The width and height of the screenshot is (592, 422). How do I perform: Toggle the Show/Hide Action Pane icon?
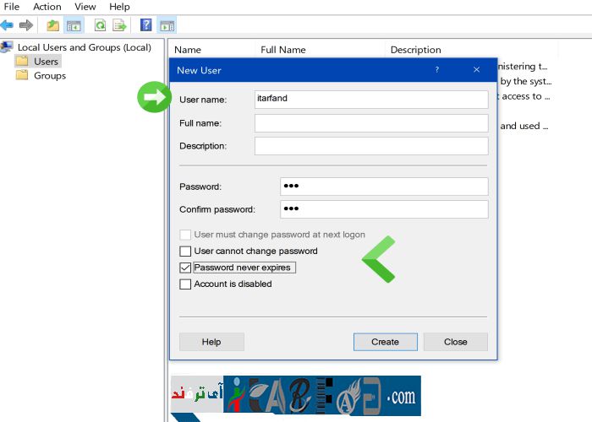click(167, 25)
